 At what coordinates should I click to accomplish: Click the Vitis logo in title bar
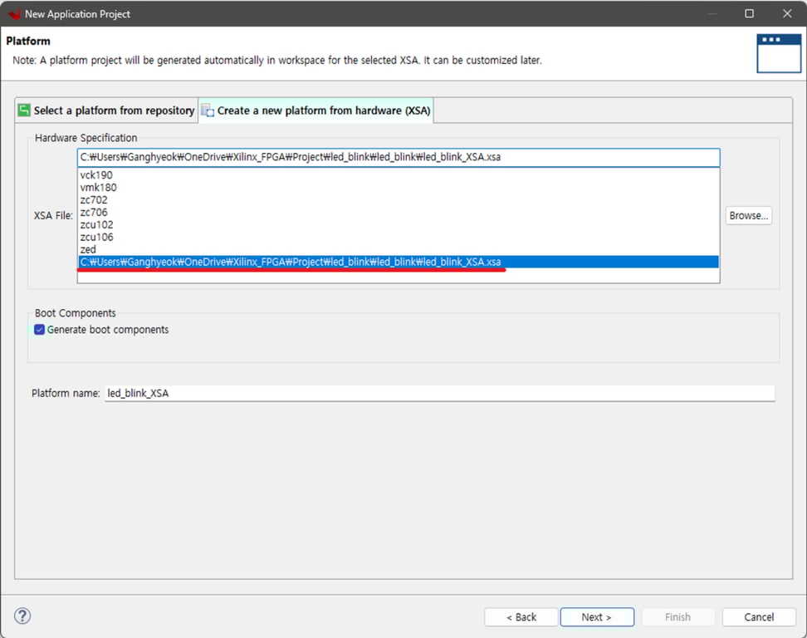pos(14,14)
